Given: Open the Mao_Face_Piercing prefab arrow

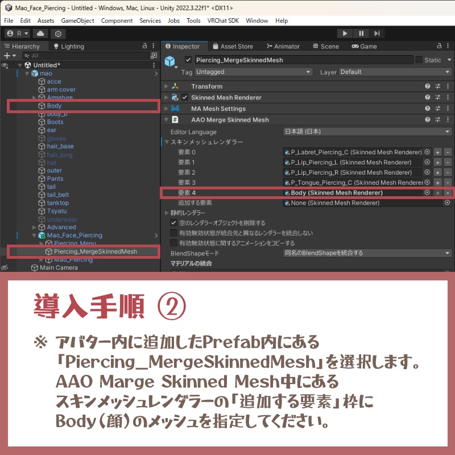Looking at the screenshot, I should [x=156, y=235].
